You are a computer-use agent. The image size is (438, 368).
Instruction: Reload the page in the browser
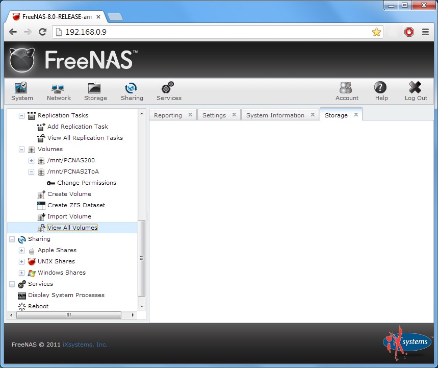click(42, 32)
